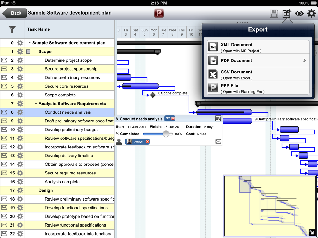Click the red Planning Pro logo

(159, 13)
